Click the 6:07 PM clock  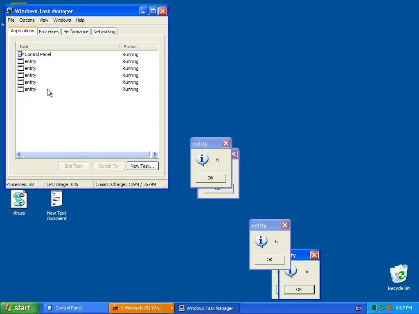(x=403, y=308)
